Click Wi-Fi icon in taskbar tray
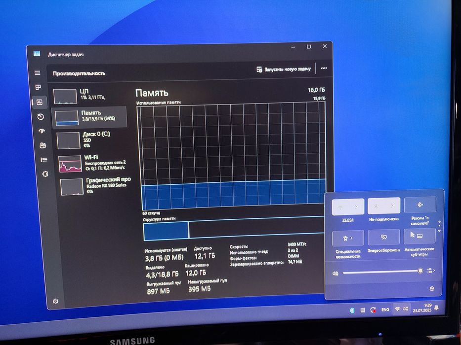 point(397,309)
